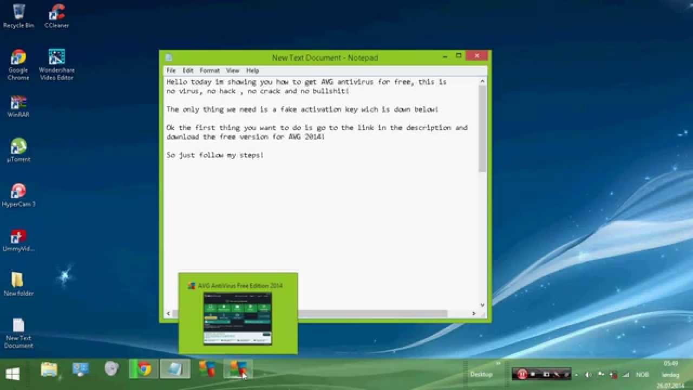Click the NOB keyboard language indicator
This screenshot has height=390, width=693.
[642, 374]
